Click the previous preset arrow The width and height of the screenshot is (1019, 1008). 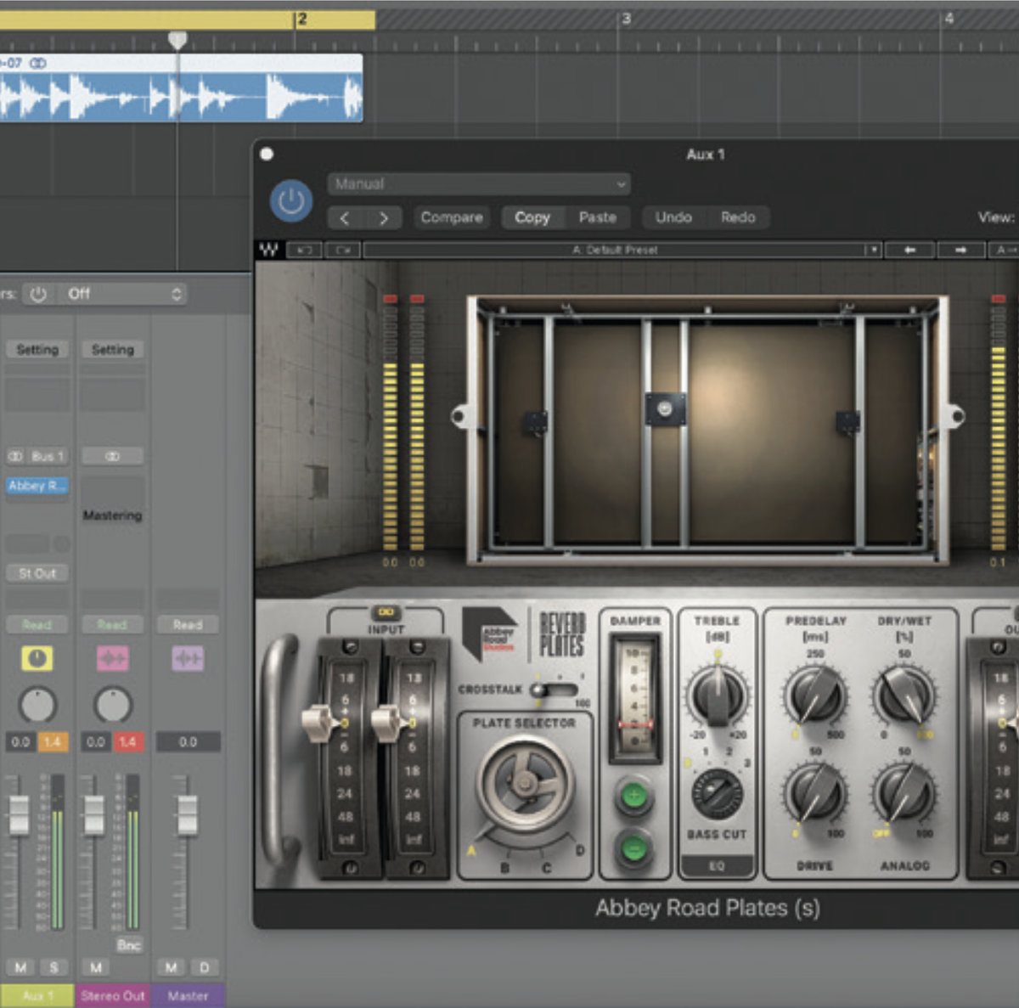[345, 218]
